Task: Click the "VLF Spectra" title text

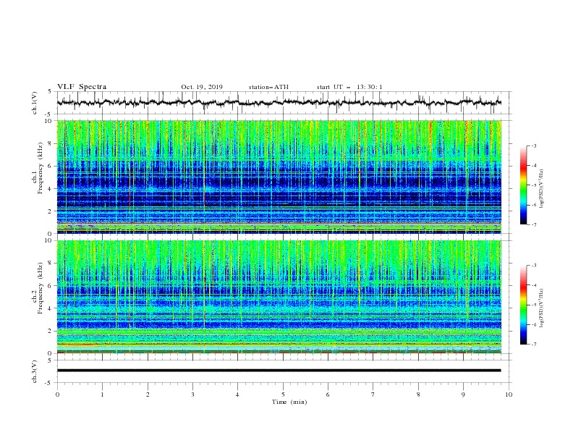Action: tap(82, 87)
